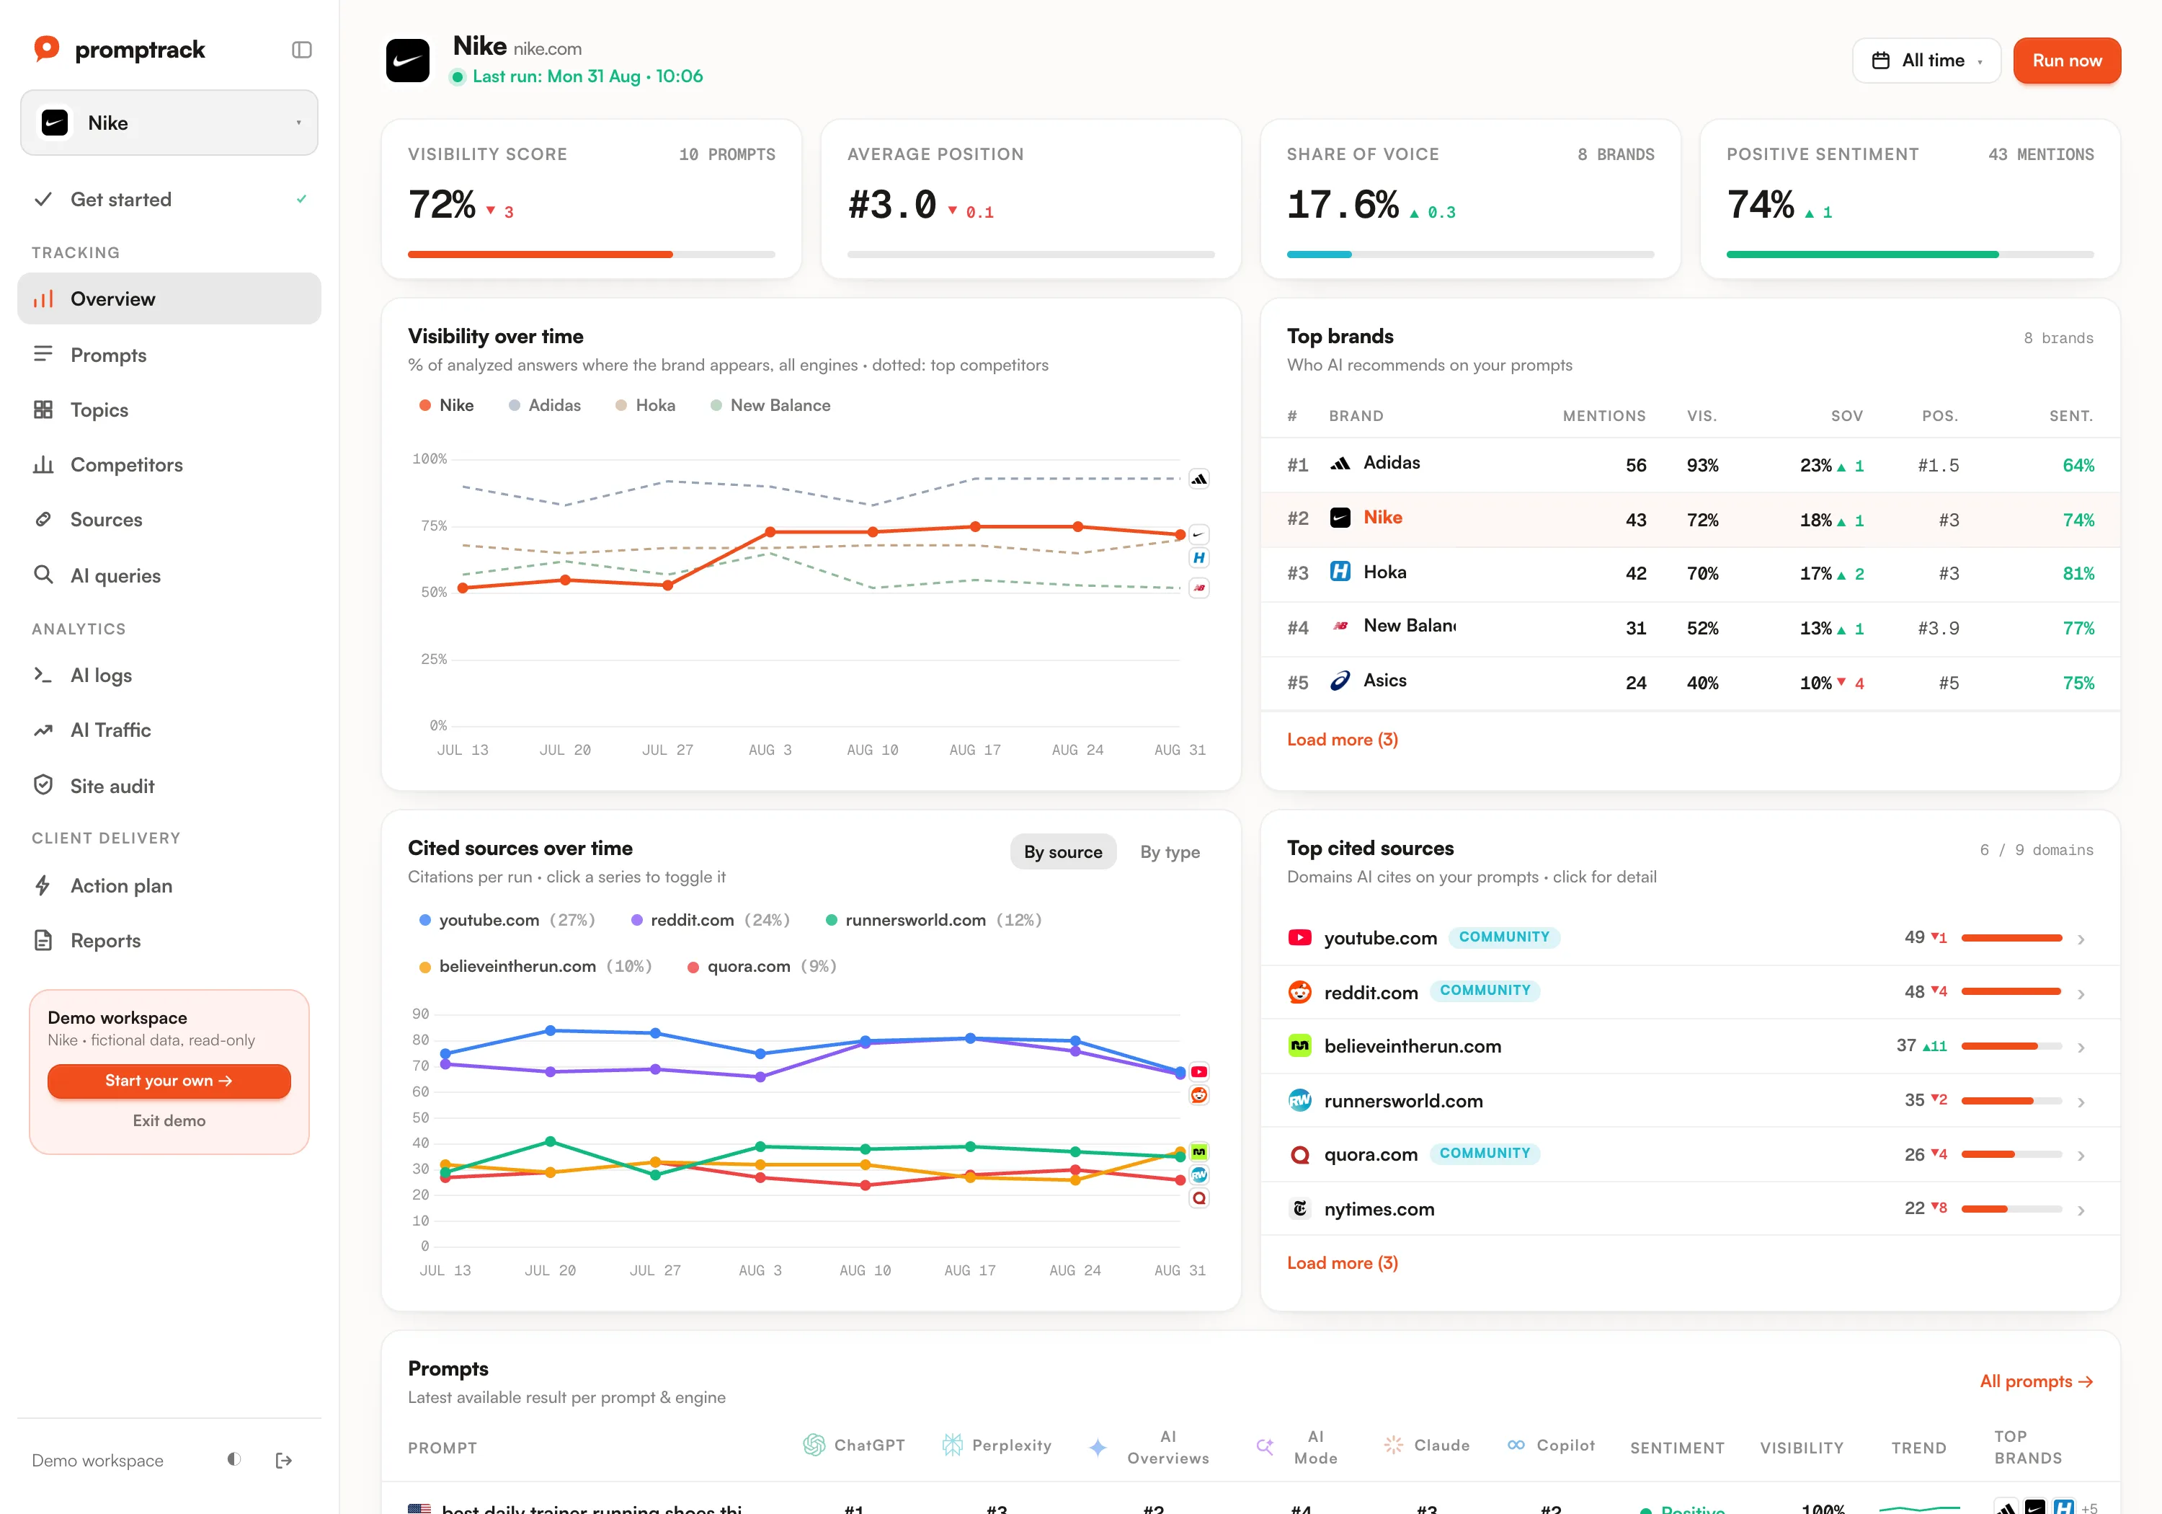Click the AI Overviews sparkle icon
Viewport: 2162px width, 1514px height.
point(1098,1448)
